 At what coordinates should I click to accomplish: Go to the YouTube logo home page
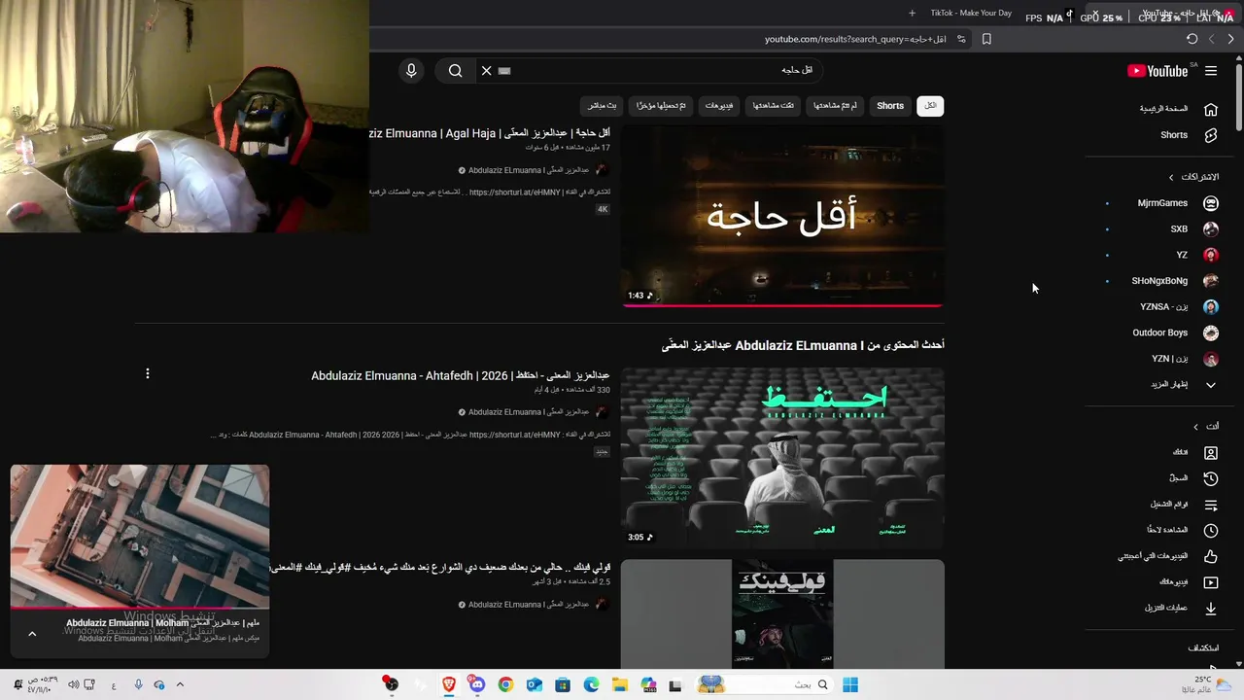[x=1158, y=71]
